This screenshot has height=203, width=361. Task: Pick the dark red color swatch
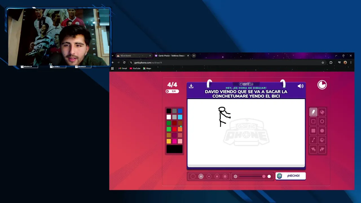click(x=174, y=123)
